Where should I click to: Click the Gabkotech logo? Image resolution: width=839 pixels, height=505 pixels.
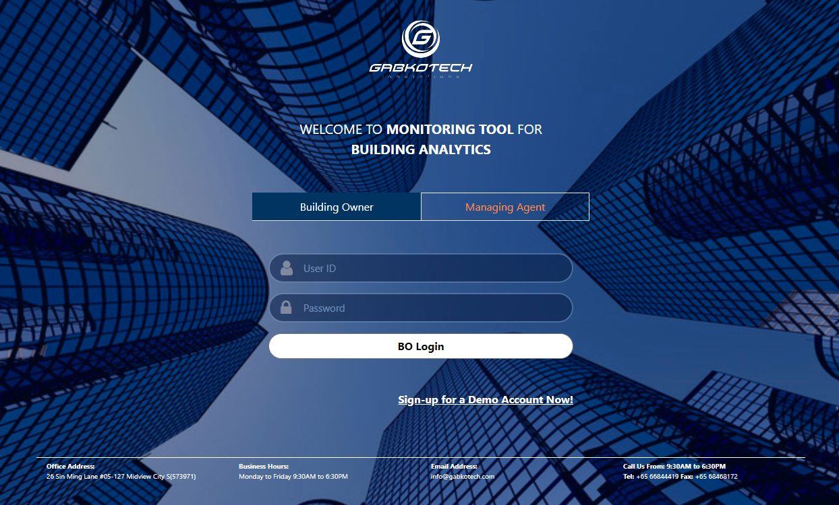tap(419, 39)
